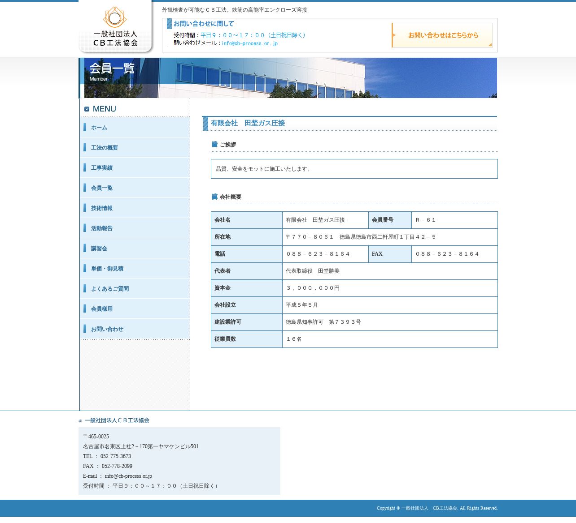Click the ご挨拶 section heading
The width and height of the screenshot is (576, 523).
tap(228, 145)
